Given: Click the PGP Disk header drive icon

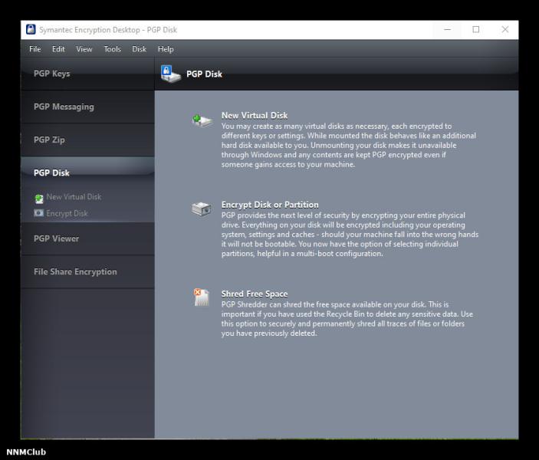Looking at the screenshot, I should coord(170,74).
